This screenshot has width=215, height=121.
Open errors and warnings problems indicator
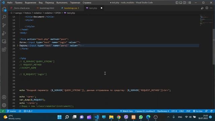click(28, 111)
